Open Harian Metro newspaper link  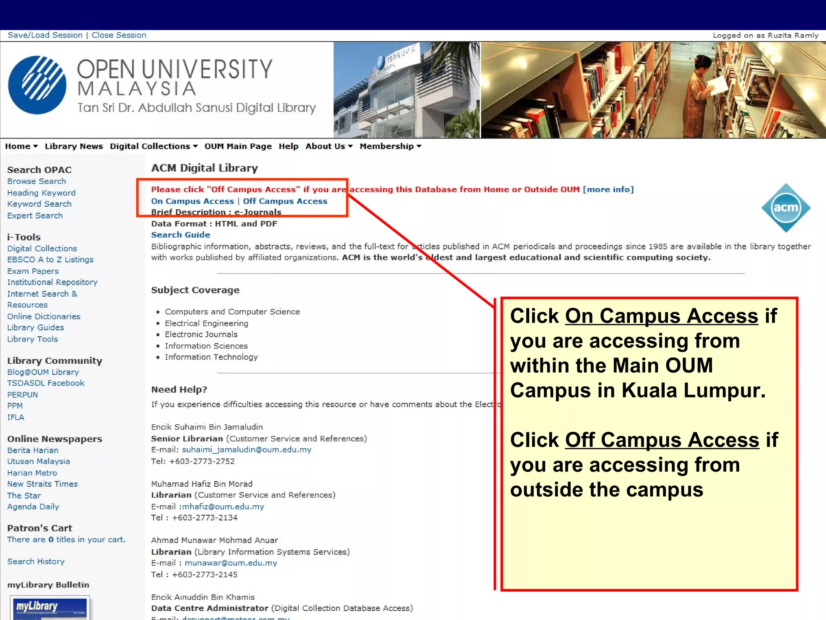32,473
